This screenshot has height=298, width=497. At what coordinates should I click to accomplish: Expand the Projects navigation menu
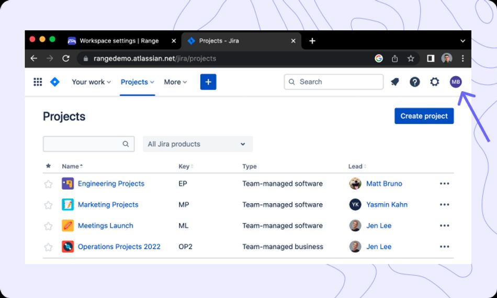point(137,82)
